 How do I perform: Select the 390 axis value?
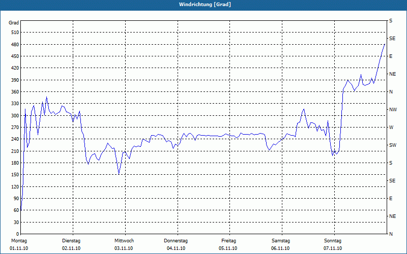pos(15,80)
